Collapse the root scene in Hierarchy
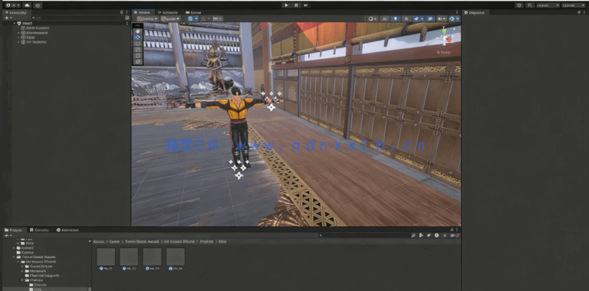This screenshot has height=291, width=589. pyautogui.click(x=15, y=23)
